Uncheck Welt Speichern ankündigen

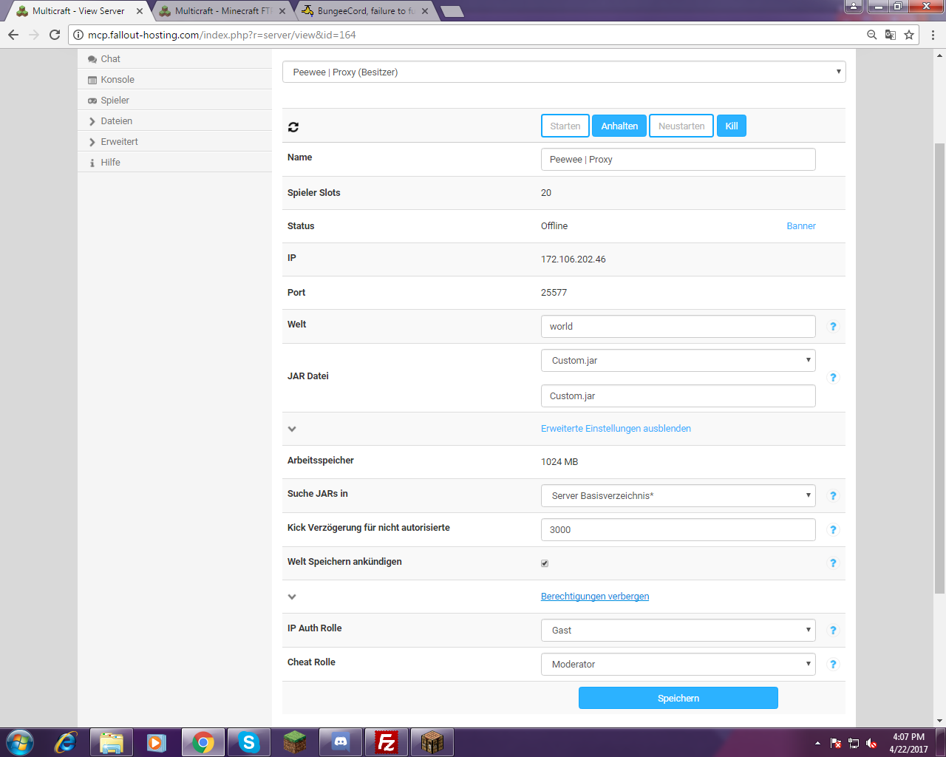click(x=544, y=563)
